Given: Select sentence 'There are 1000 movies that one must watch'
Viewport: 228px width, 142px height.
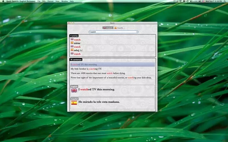Looking at the screenshot, I should [113, 73].
